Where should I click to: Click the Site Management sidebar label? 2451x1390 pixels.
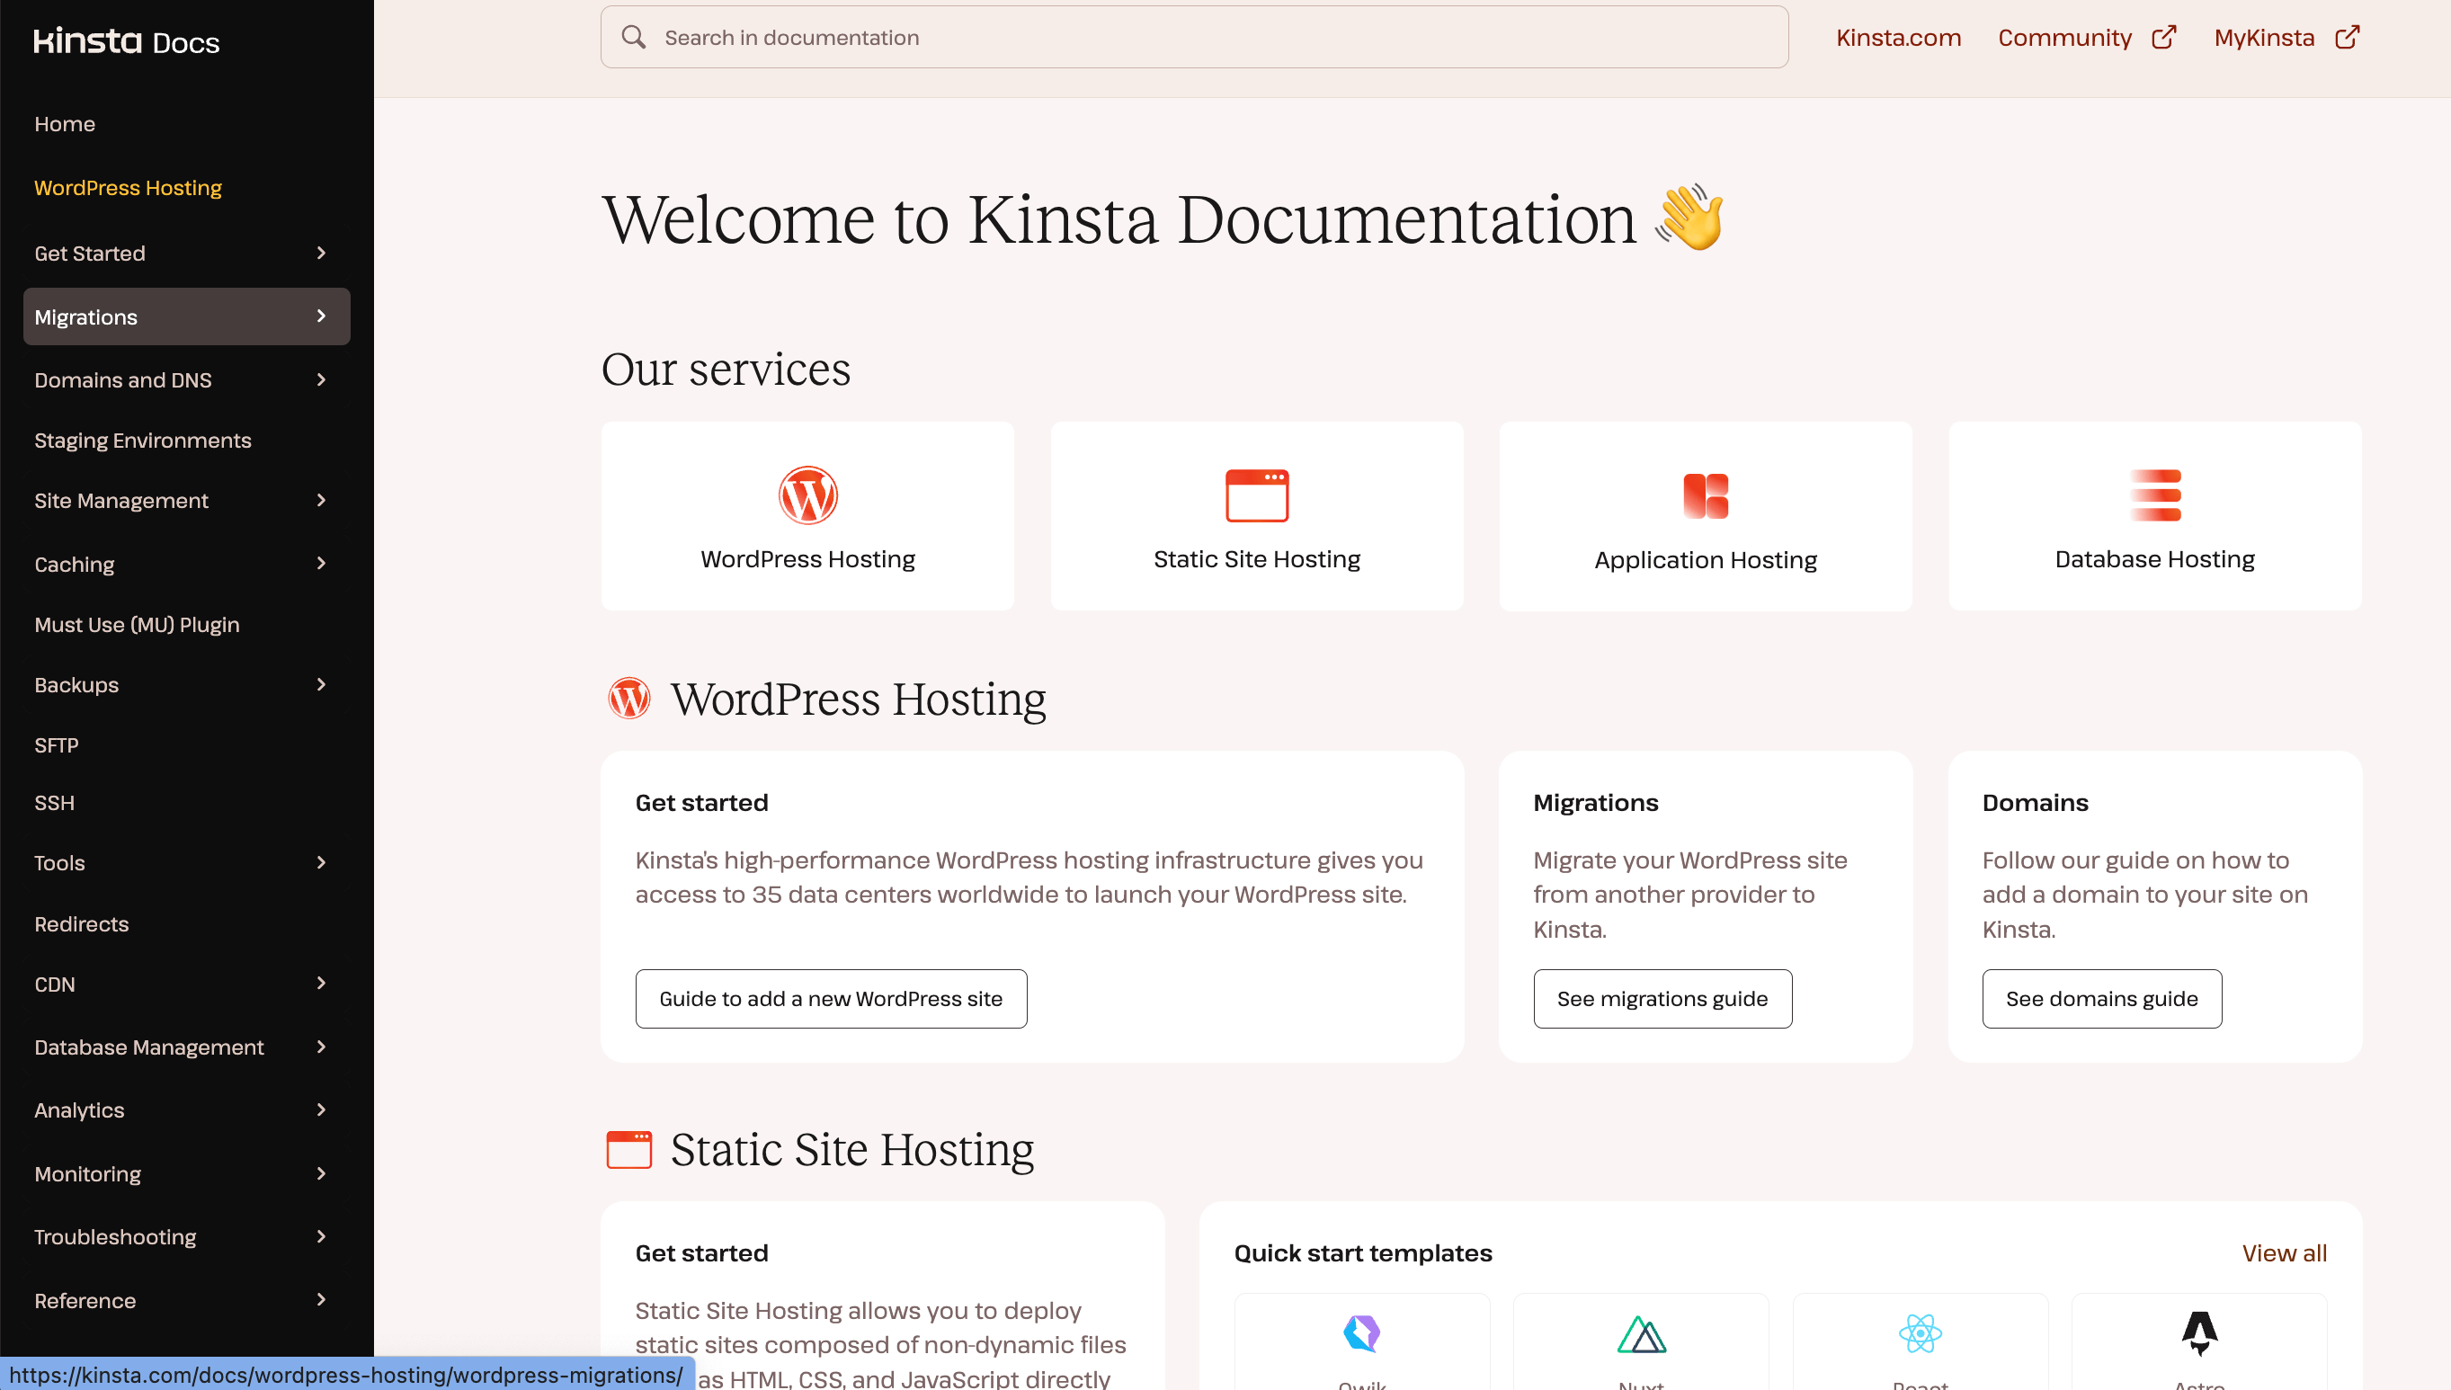coord(121,500)
